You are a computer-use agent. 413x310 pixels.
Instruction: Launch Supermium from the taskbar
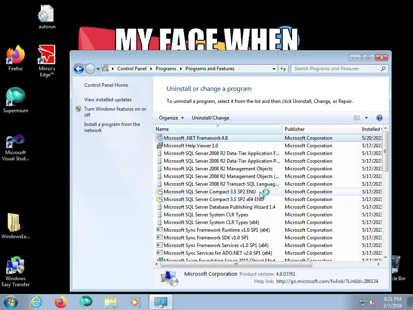[x=86, y=302]
